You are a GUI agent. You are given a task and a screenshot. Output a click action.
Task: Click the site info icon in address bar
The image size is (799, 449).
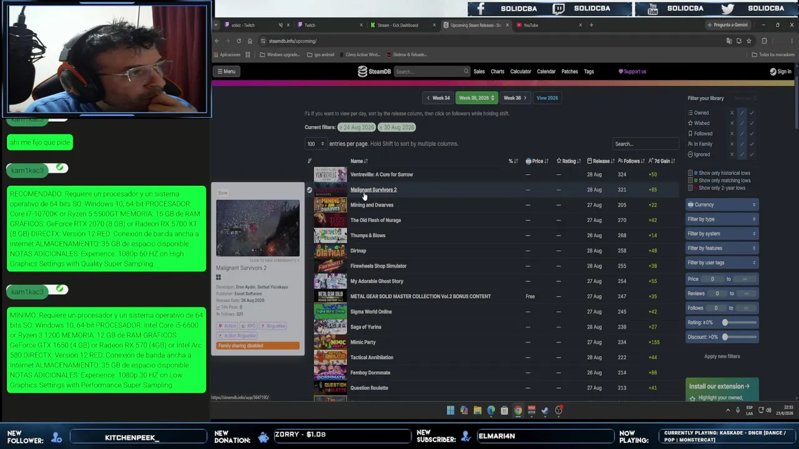tap(263, 41)
